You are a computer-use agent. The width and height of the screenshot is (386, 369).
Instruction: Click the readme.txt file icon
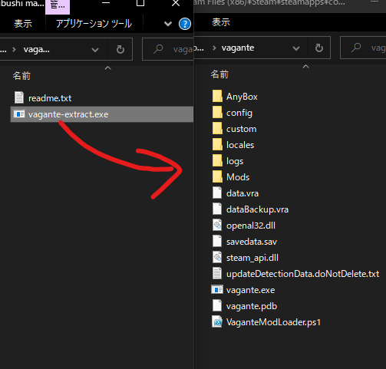pyautogui.click(x=19, y=97)
